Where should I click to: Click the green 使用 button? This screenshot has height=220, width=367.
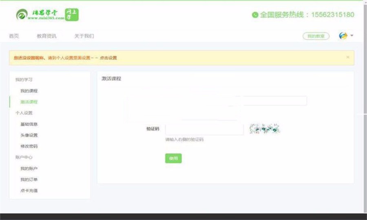click(x=173, y=158)
